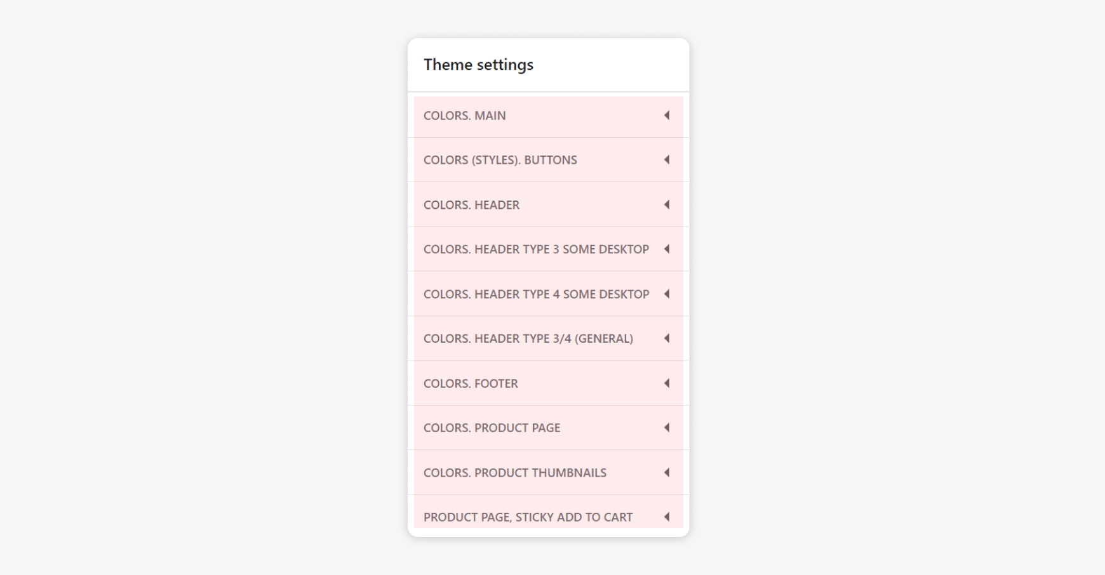Click arrow icon for Sticky Add To Cart
Viewport: 1105px width, 575px height.
(667, 517)
